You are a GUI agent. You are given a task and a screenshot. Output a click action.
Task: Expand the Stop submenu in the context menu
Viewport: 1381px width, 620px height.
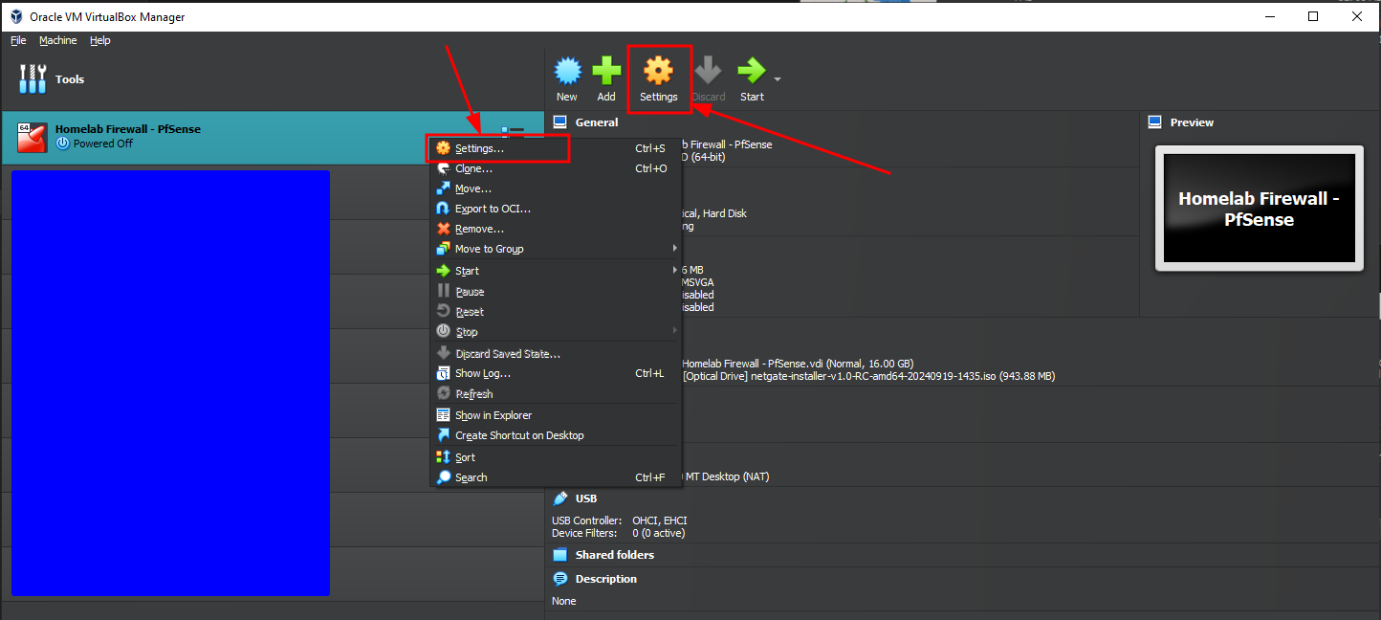(556, 331)
